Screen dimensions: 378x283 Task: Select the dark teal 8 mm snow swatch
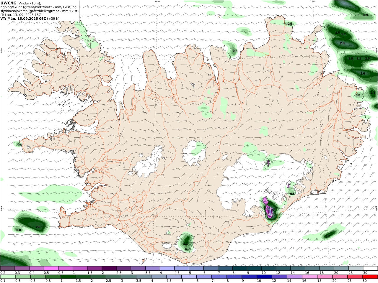pos(240,268)
